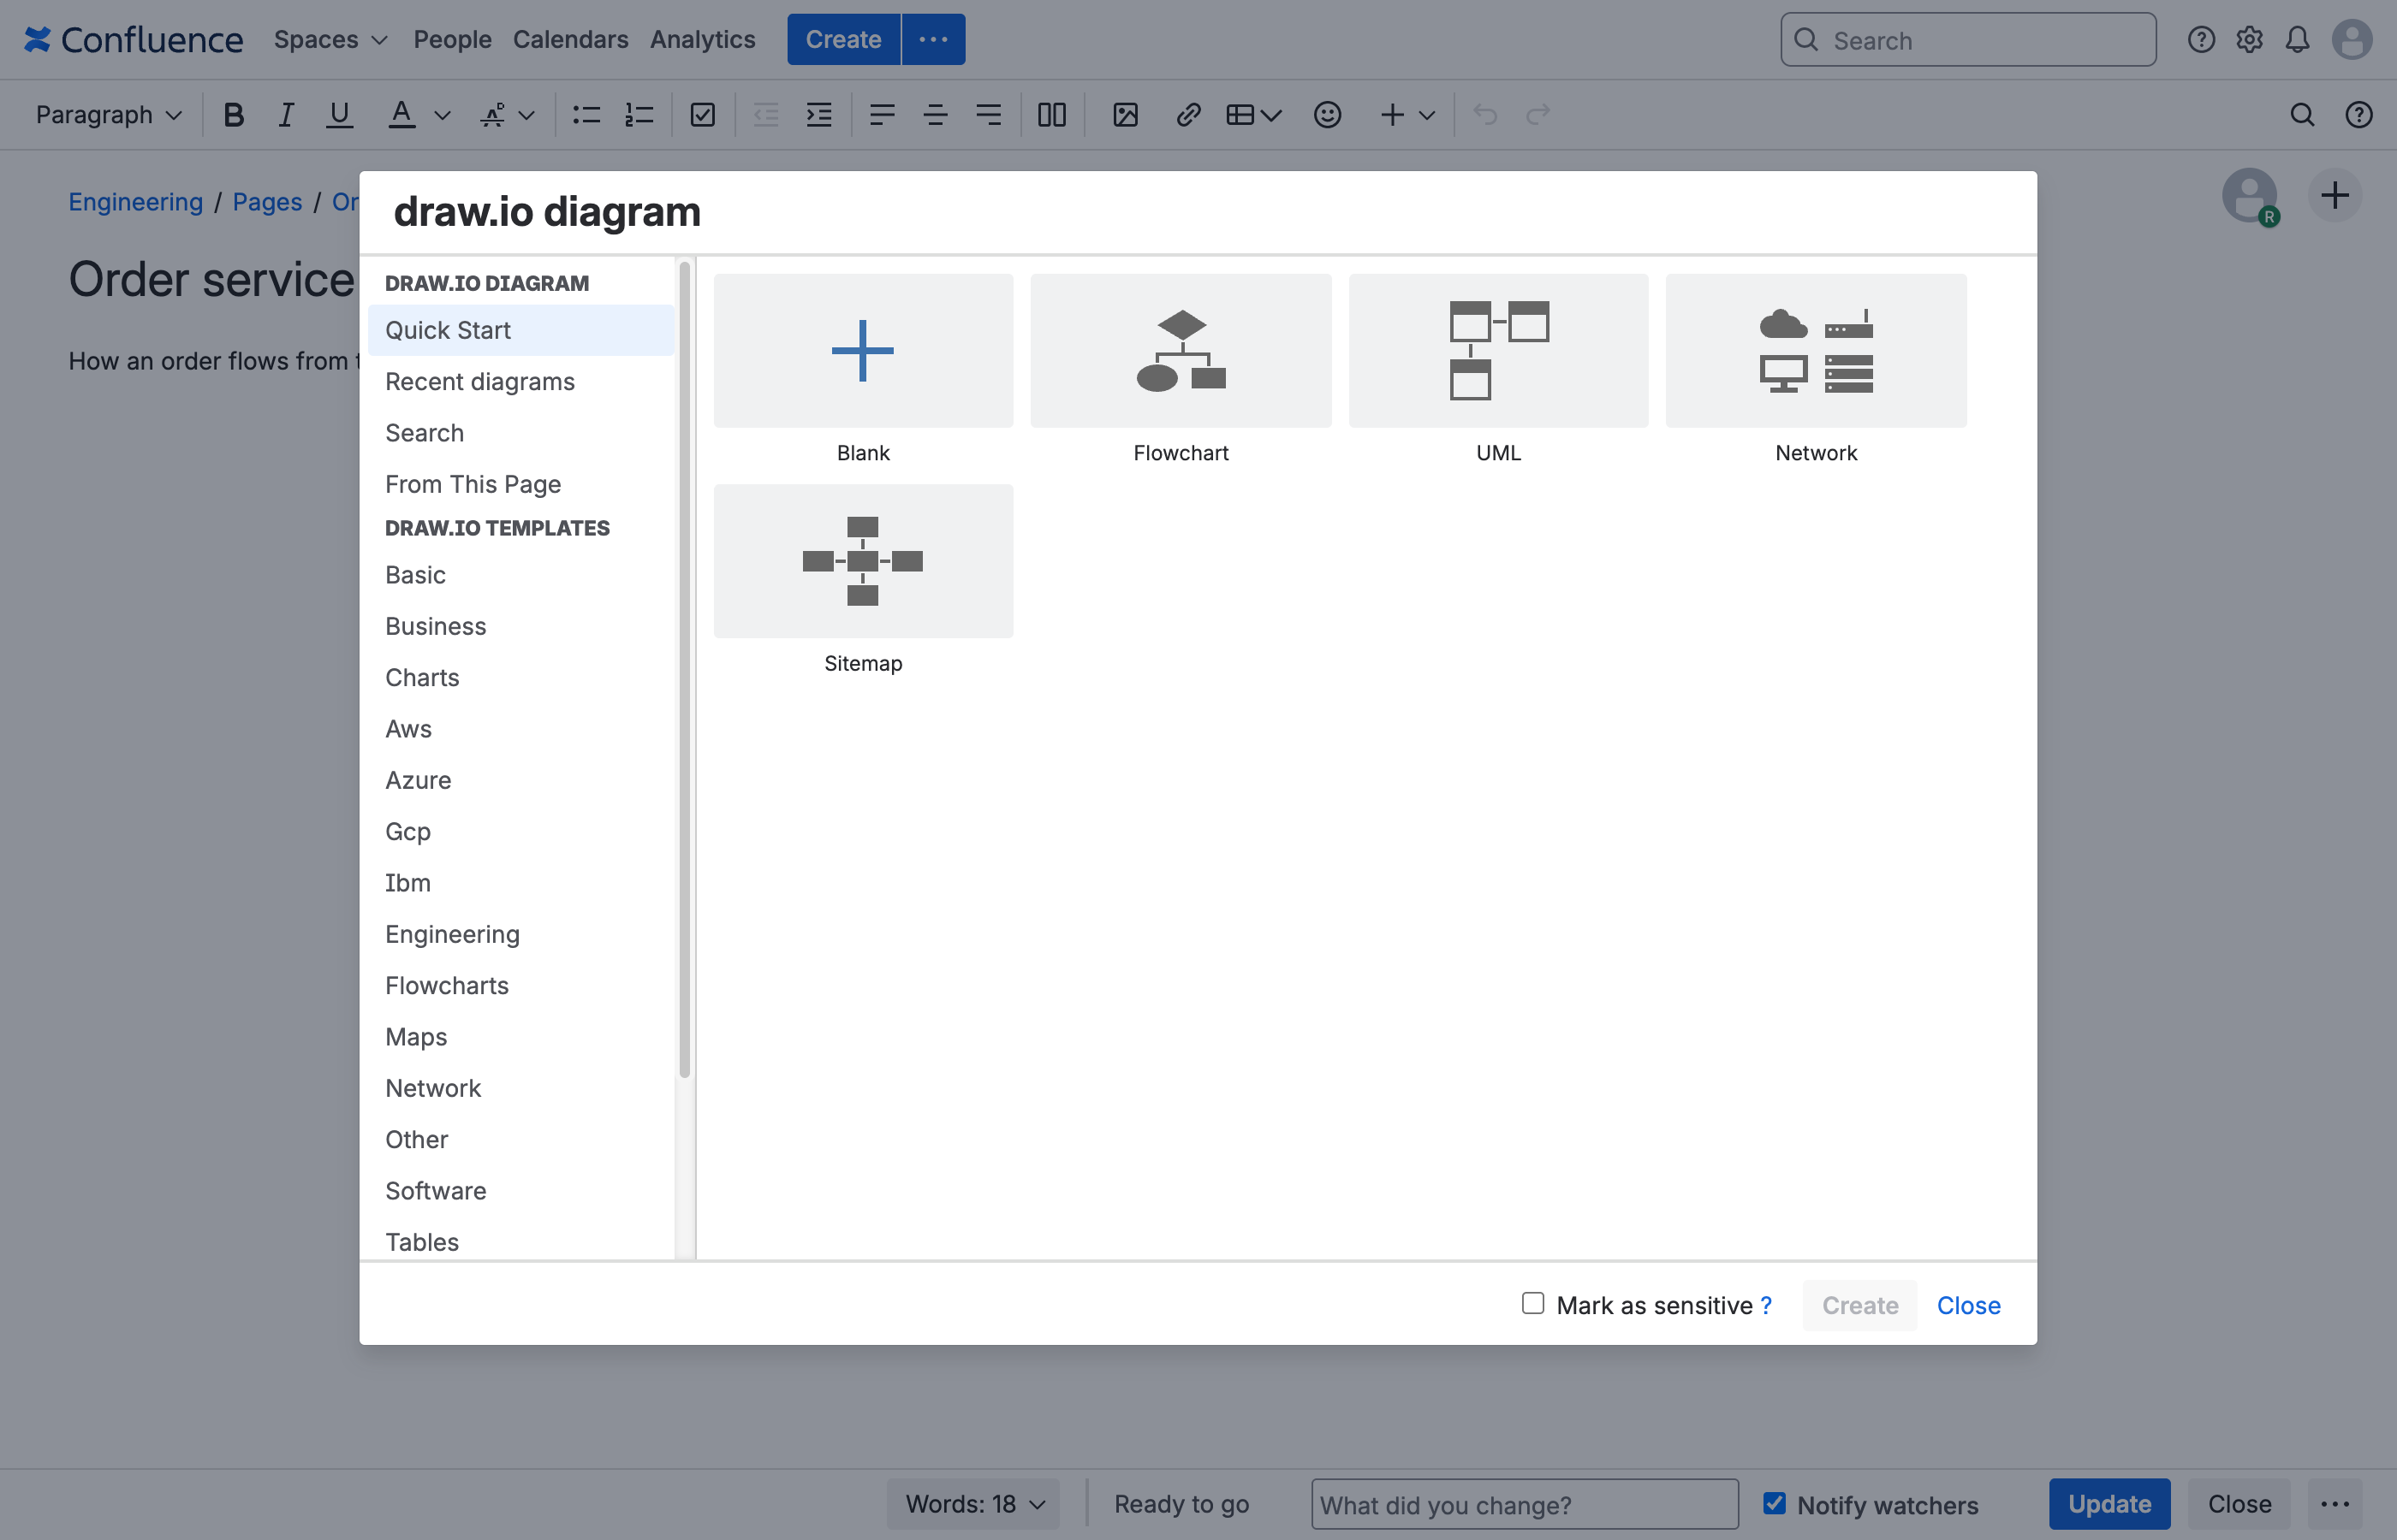This screenshot has width=2397, height=1540.
Task: Expand the text color dropdown arrow
Action: pos(443,116)
